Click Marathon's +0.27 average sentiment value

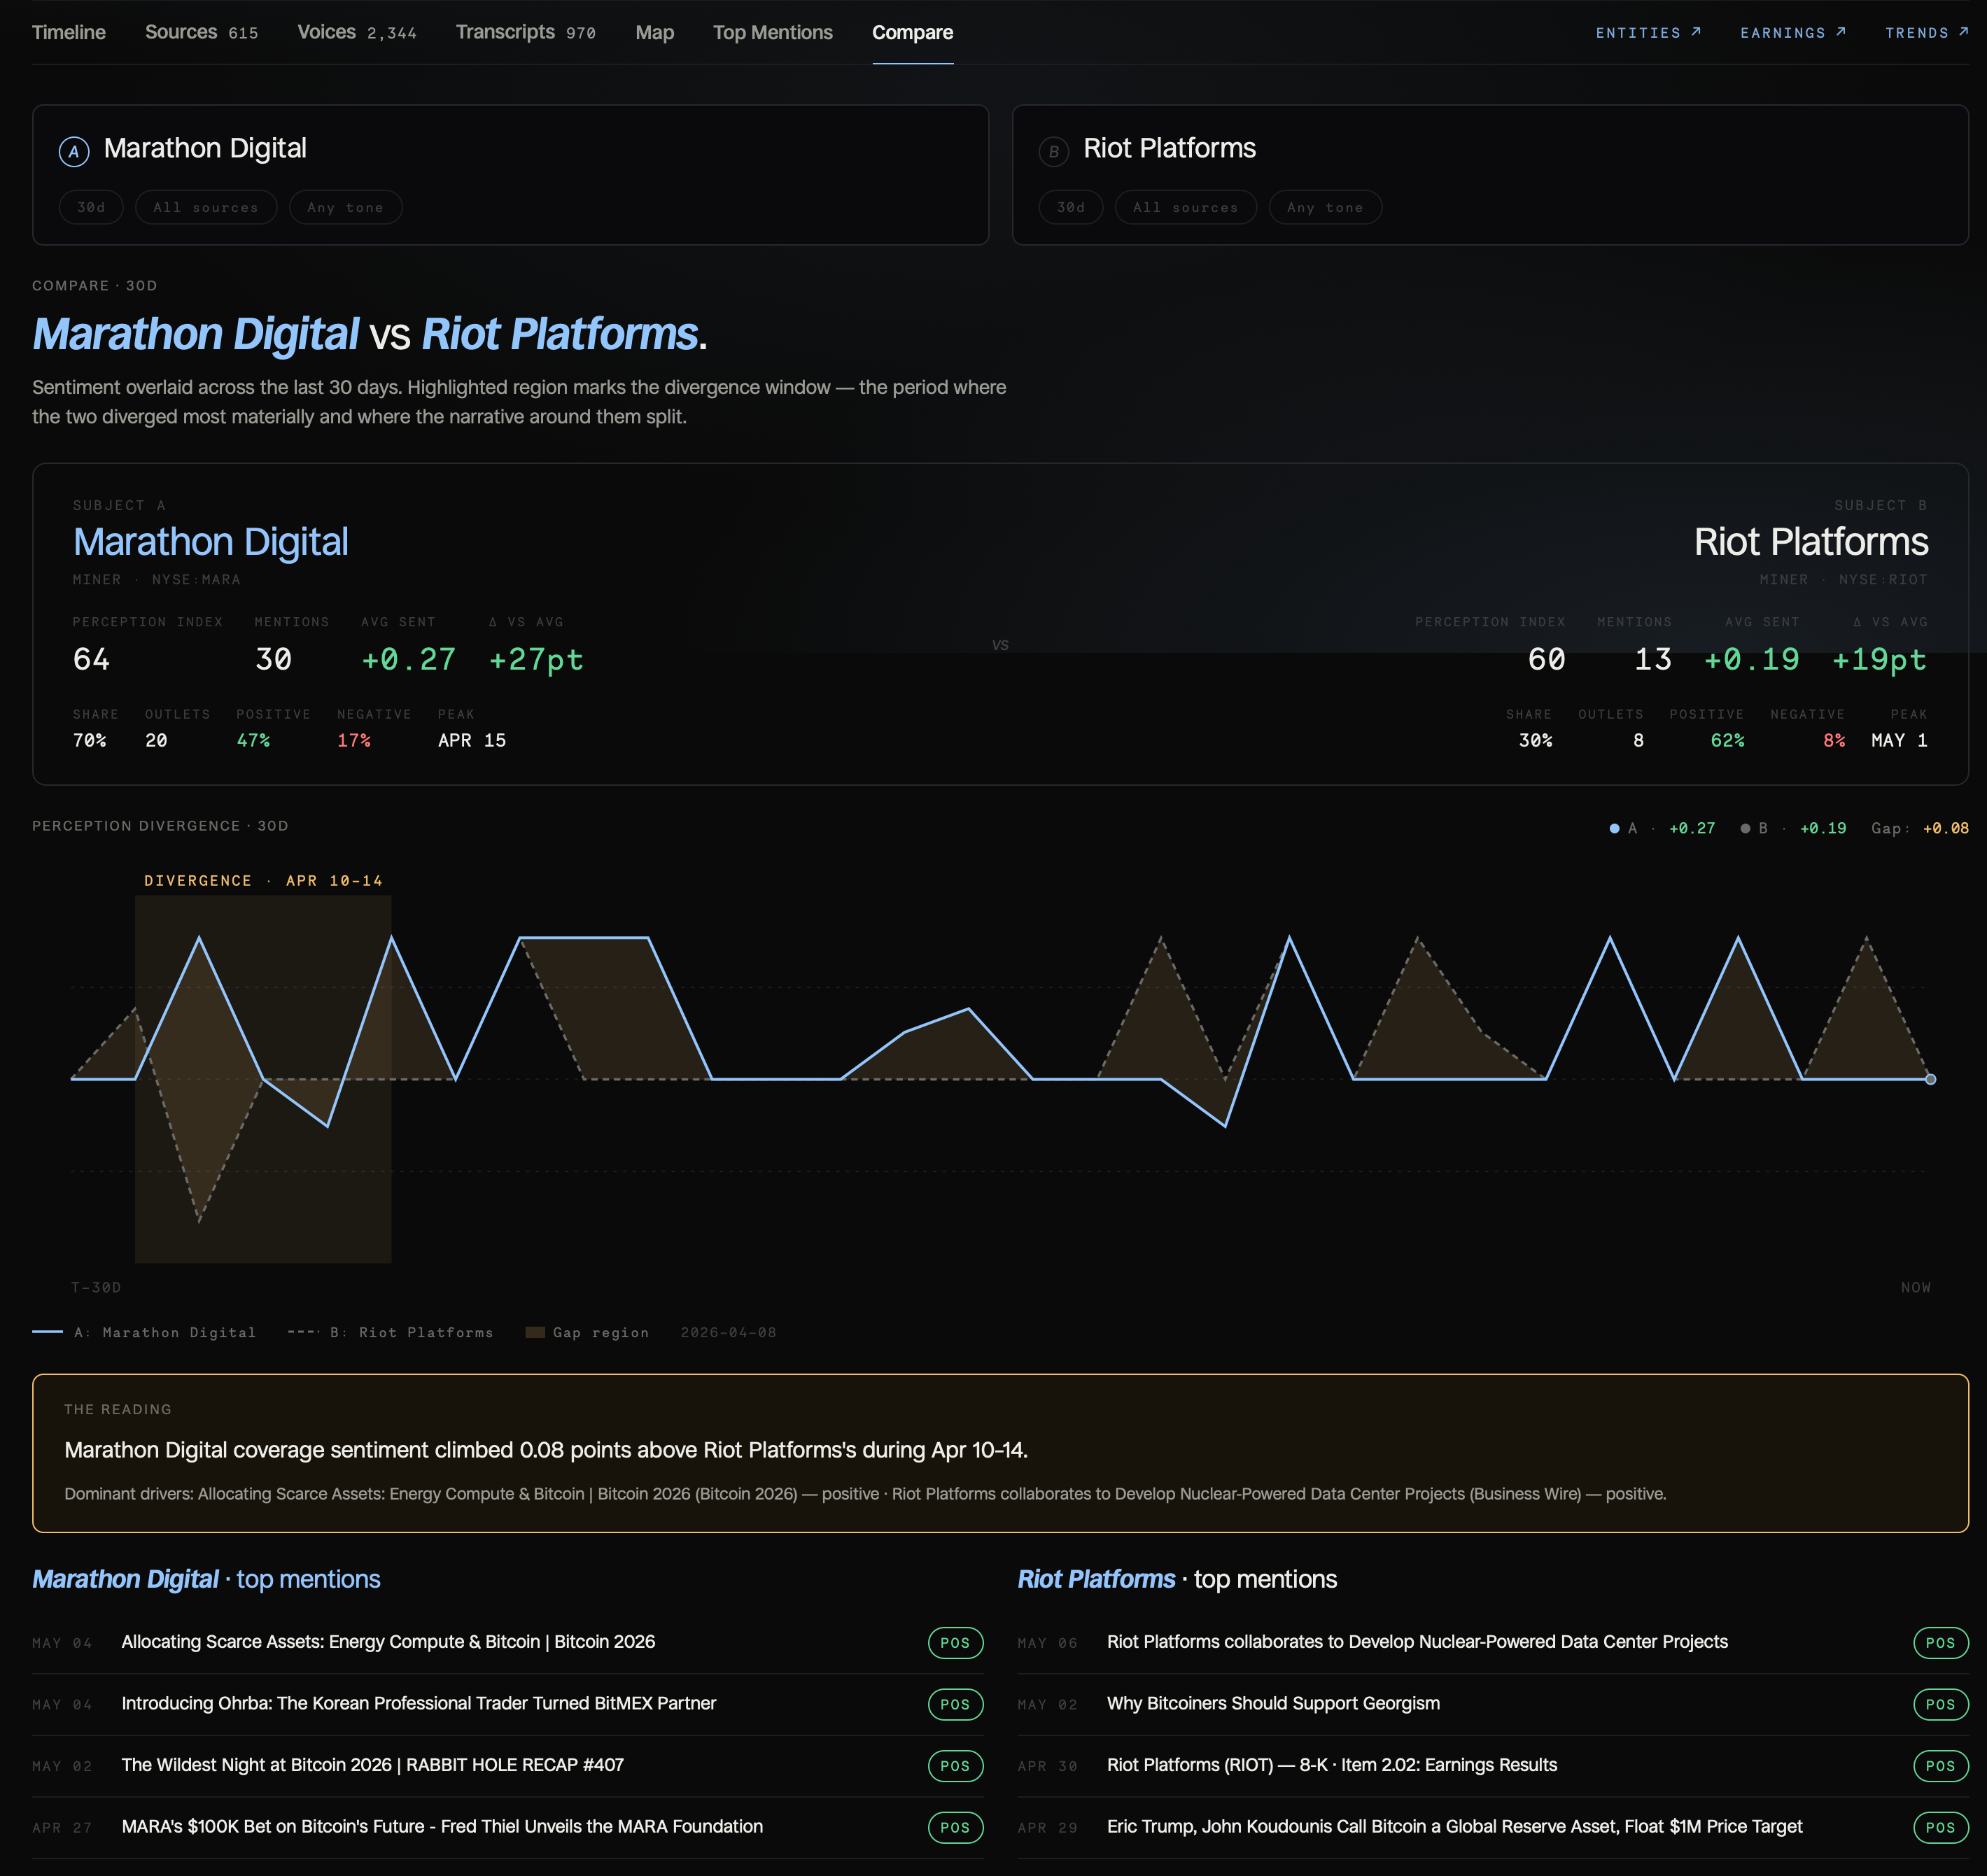[408, 659]
